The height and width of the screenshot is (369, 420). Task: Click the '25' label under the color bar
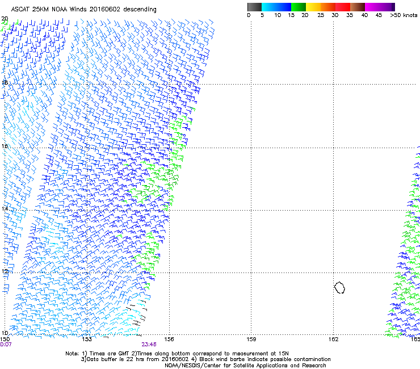pyautogui.click(x=321, y=15)
